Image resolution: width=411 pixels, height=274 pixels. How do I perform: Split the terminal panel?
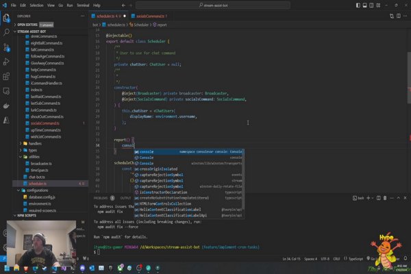click(379, 198)
